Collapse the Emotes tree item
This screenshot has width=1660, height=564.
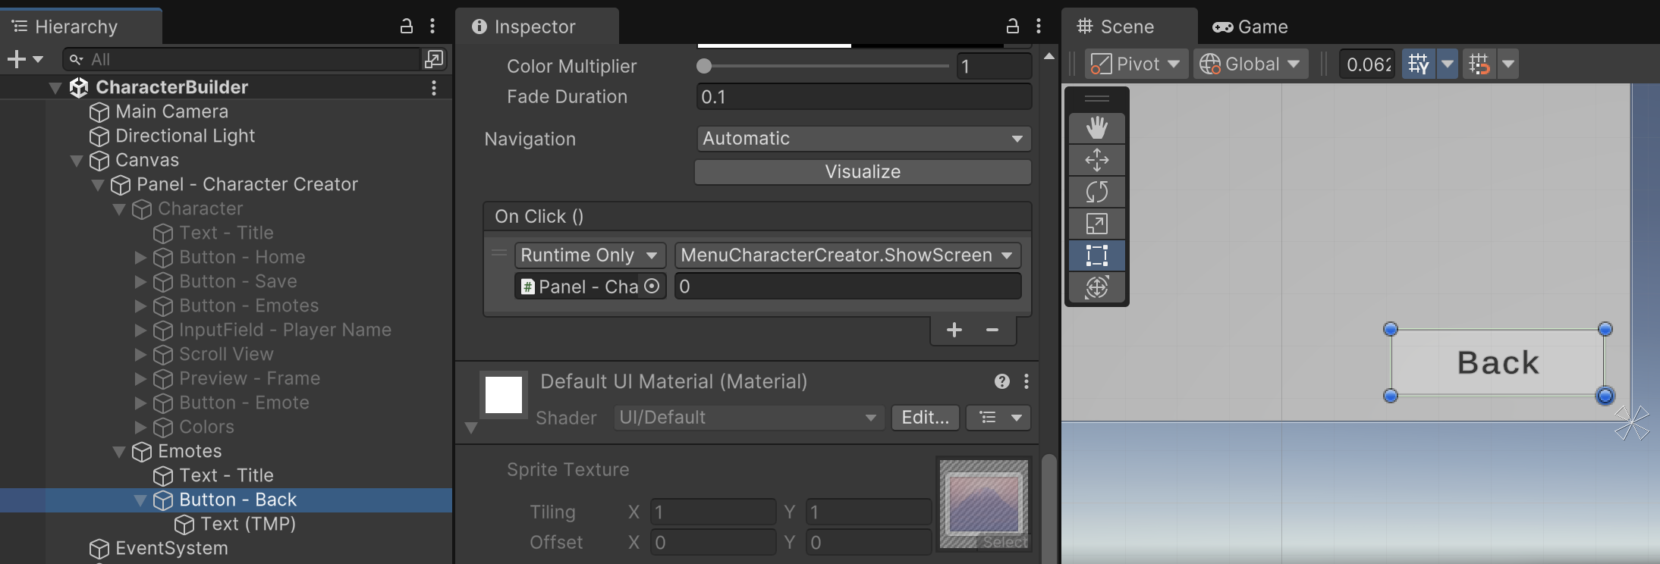119,452
